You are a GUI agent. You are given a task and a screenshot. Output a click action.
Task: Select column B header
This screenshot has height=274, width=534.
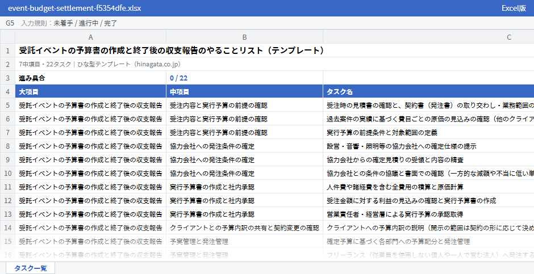(x=244, y=37)
